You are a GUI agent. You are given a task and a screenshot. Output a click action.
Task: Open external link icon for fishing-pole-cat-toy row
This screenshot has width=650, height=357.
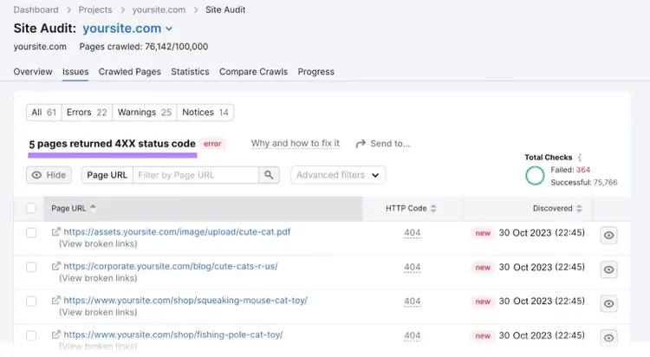tap(56, 334)
